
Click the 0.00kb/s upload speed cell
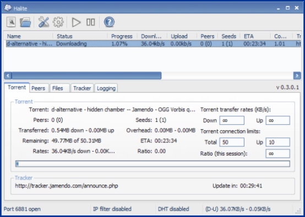click(181, 43)
